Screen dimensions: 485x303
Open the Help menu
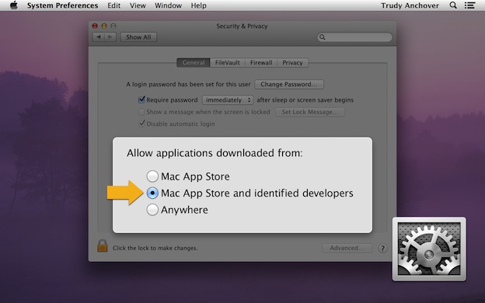[198, 5]
